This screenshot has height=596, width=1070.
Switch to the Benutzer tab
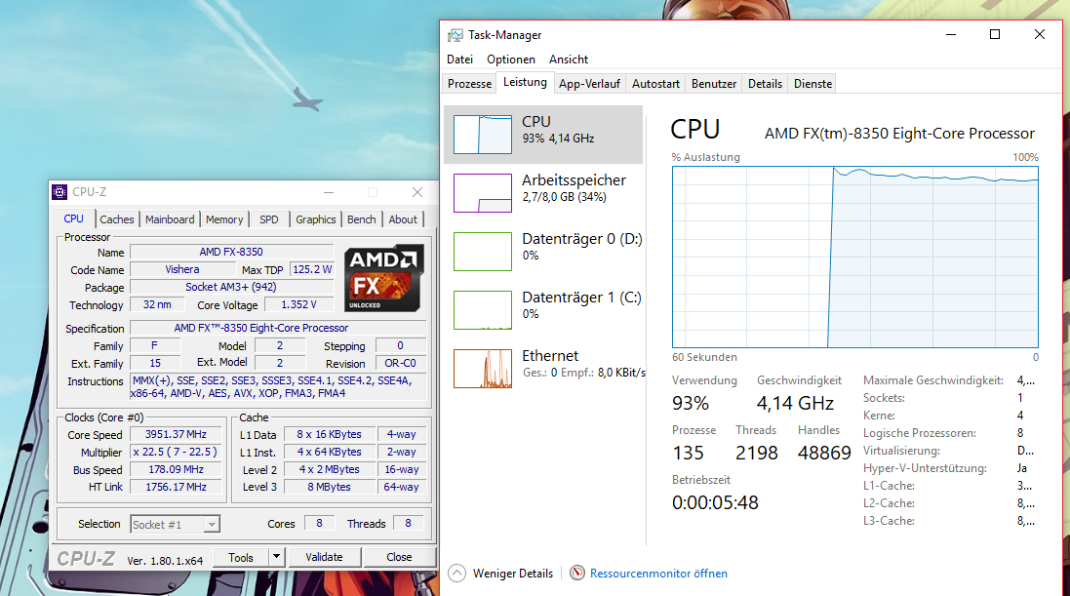714,84
